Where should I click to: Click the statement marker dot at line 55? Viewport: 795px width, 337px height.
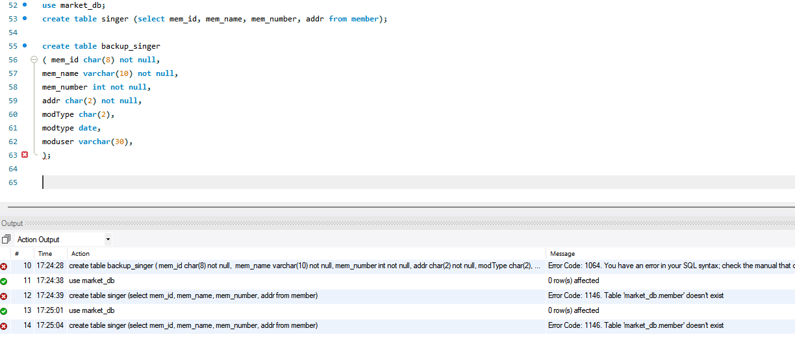(x=25, y=45)
